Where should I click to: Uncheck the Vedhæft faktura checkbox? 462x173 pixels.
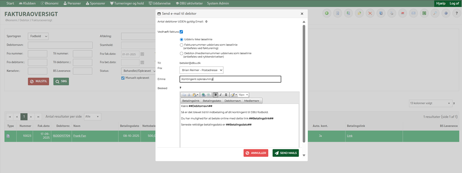tap(181, 32)
